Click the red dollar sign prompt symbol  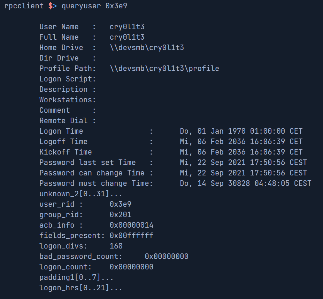(x=50, y=6)
